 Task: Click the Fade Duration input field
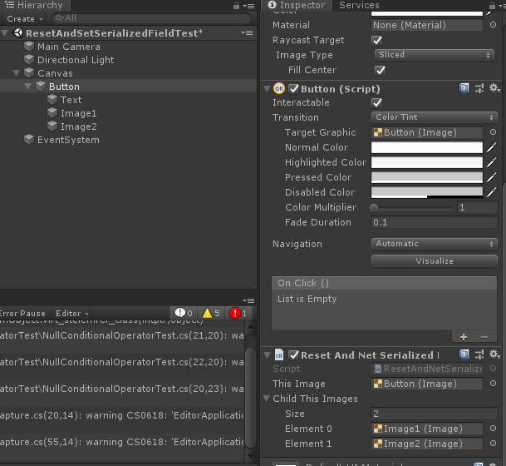(434, 222)
